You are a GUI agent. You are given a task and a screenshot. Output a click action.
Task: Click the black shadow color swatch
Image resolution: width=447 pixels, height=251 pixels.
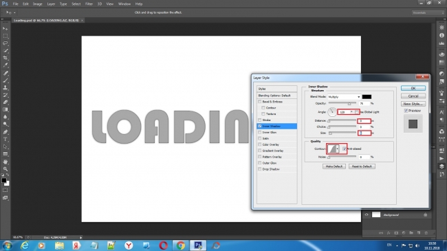367,97
